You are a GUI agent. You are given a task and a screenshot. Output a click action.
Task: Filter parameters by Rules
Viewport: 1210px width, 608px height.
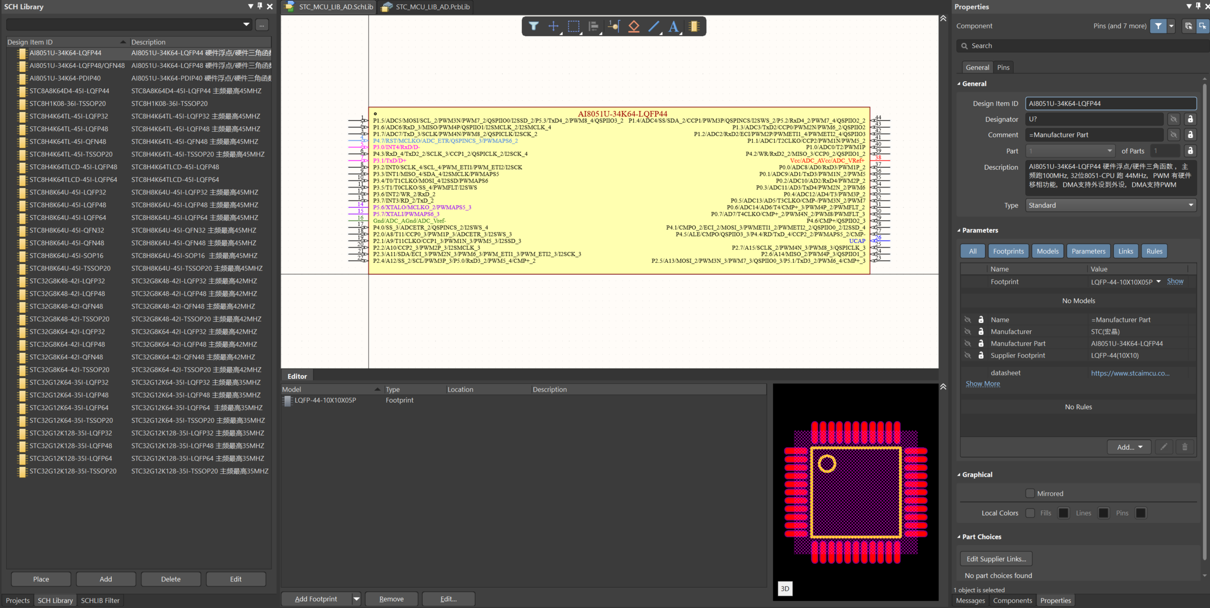[1154, 251]
